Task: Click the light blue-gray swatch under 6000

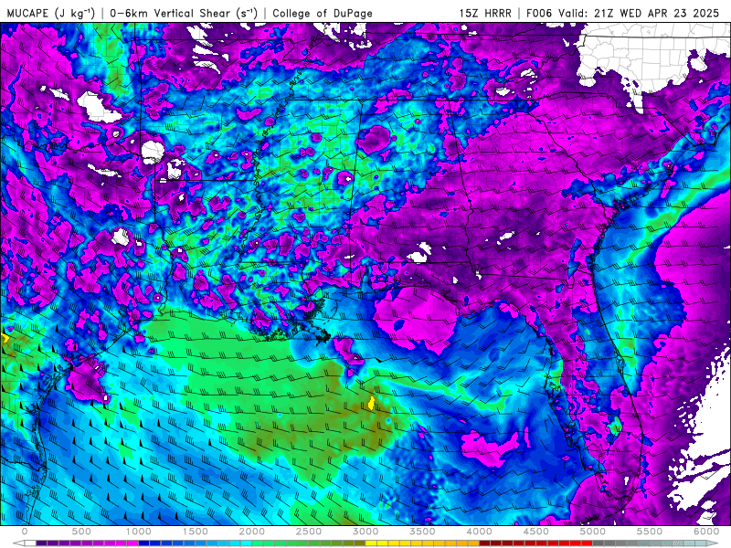Action: (x=701, y=543)
